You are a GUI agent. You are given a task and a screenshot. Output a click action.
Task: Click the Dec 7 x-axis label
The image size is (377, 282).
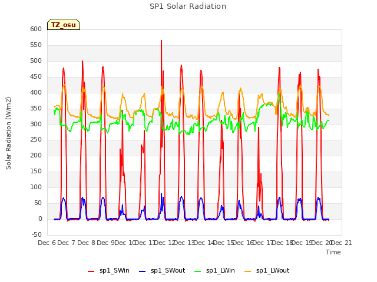tap(67, 243)
